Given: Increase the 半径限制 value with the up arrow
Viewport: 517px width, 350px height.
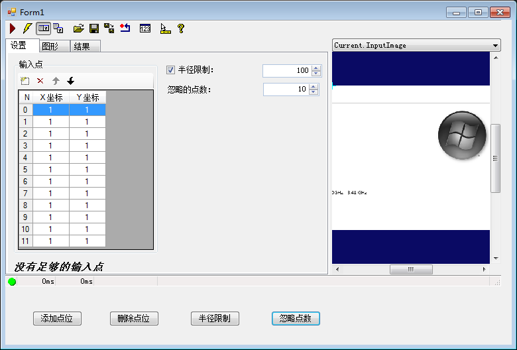Looking at the screenshot, I should pyautogui.click(x=316, y=68).
